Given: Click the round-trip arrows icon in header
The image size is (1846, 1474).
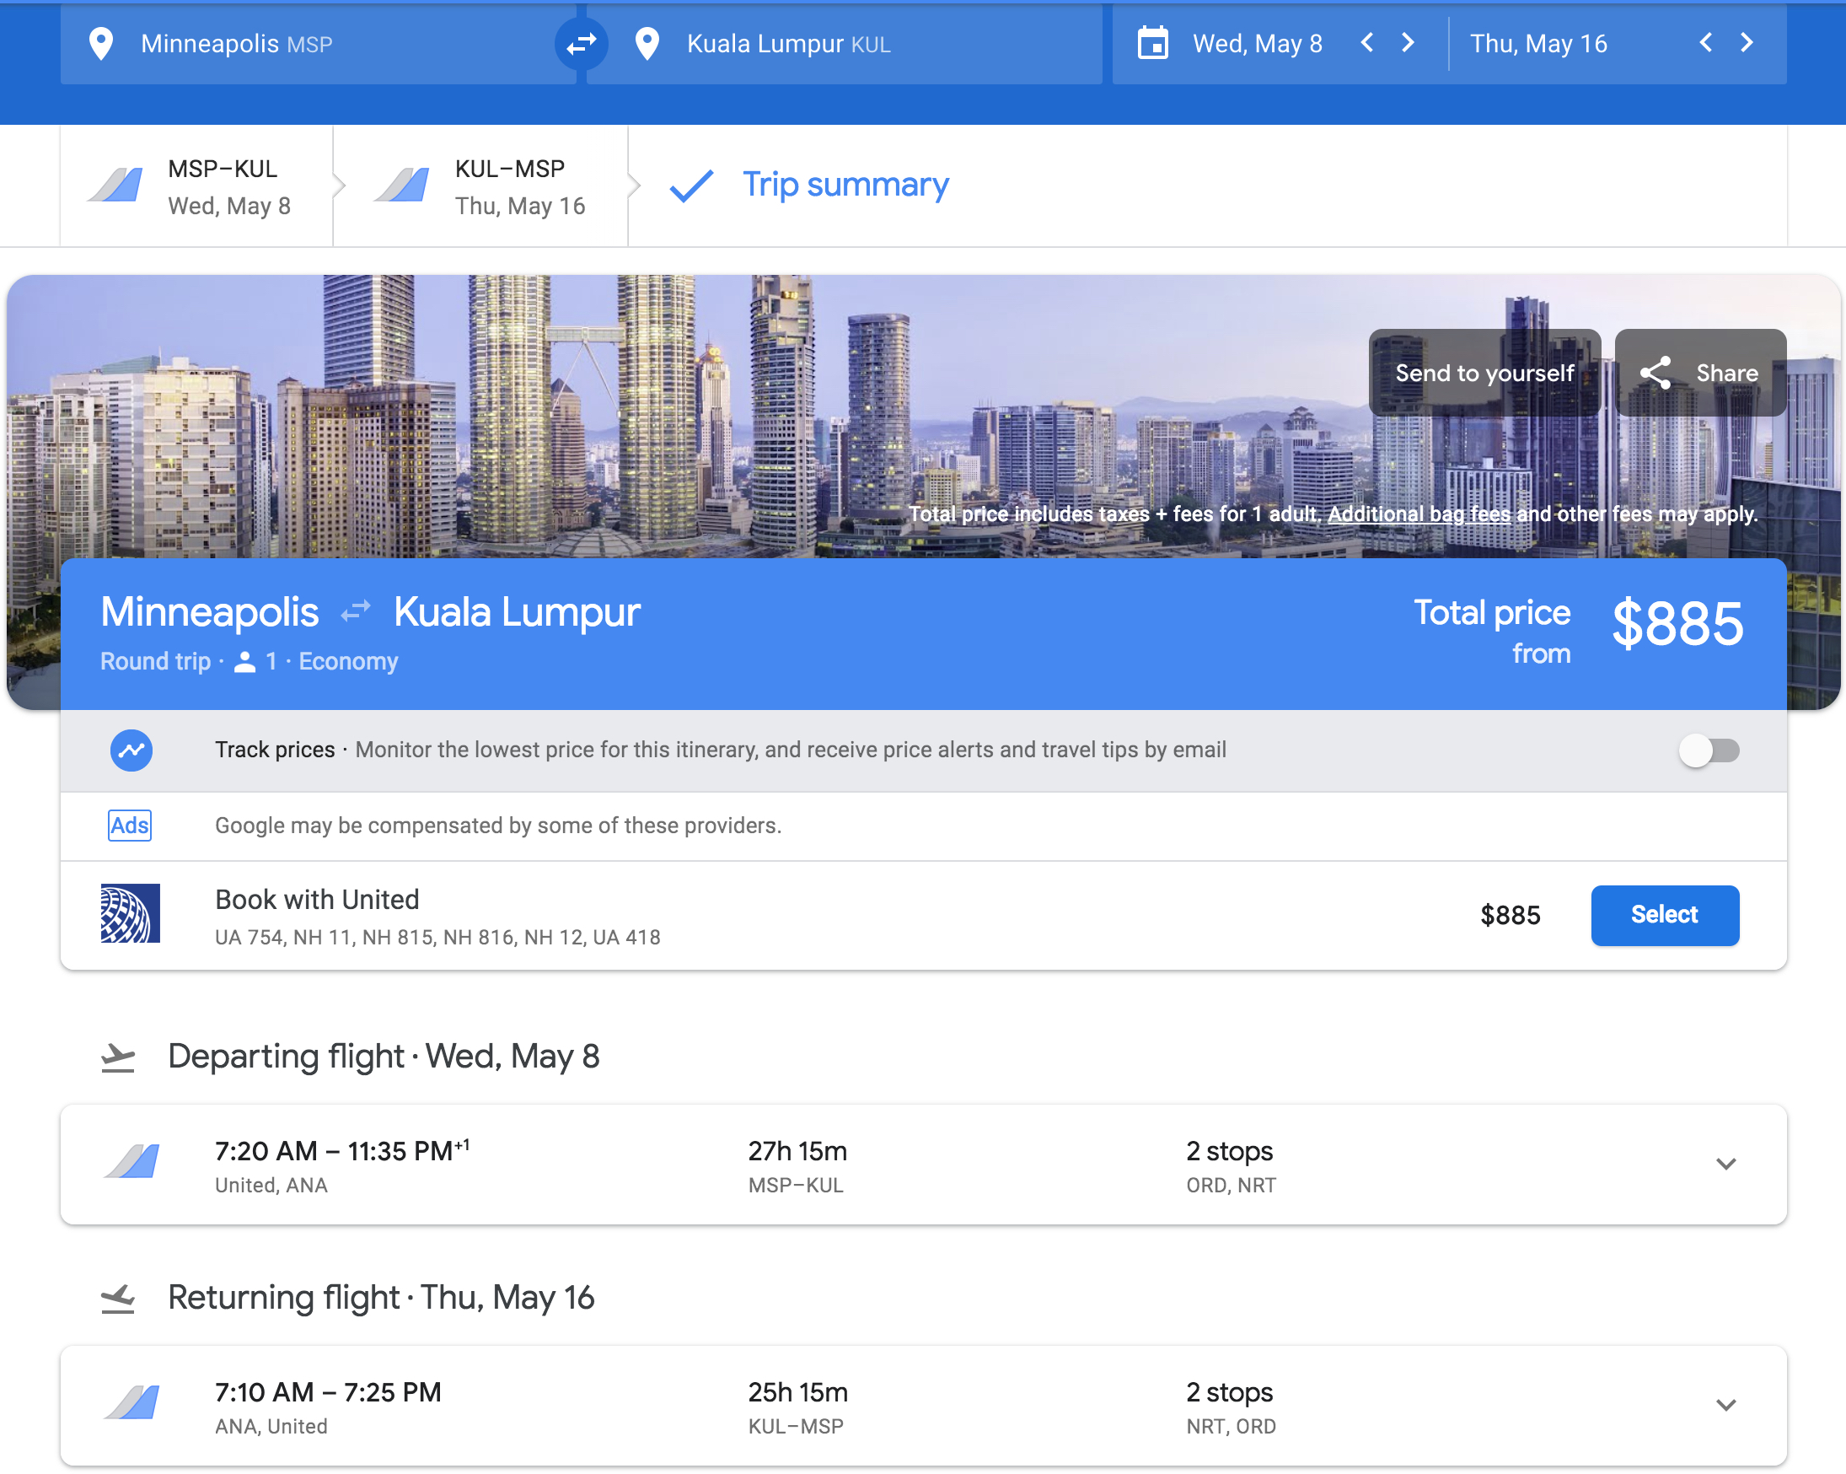Looking at the screenshot, I should (356, 611).
